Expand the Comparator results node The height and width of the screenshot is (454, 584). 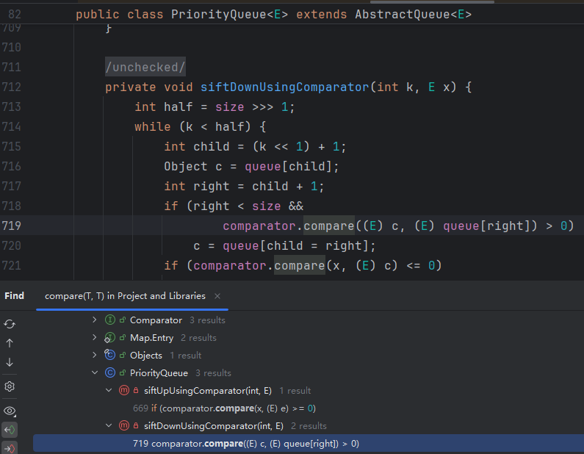tap(94, 320)
